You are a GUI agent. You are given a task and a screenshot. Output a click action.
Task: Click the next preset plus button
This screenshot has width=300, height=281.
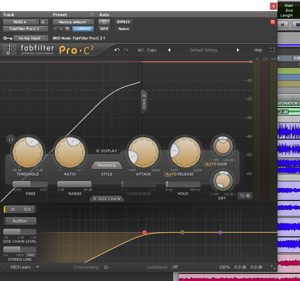pos(61,29)
